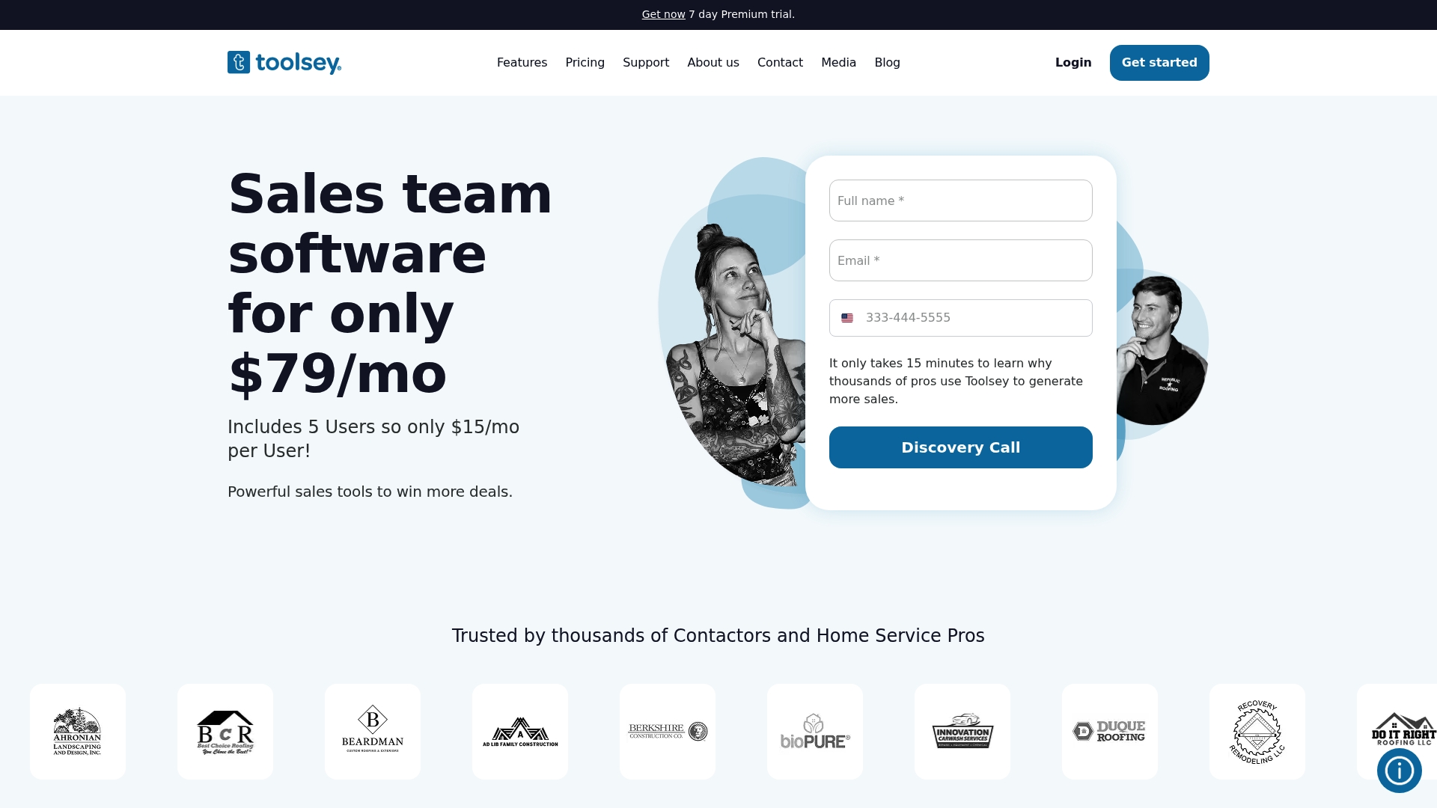Click the Login link
1437x808 pixels.
(x=1073, y=63)
